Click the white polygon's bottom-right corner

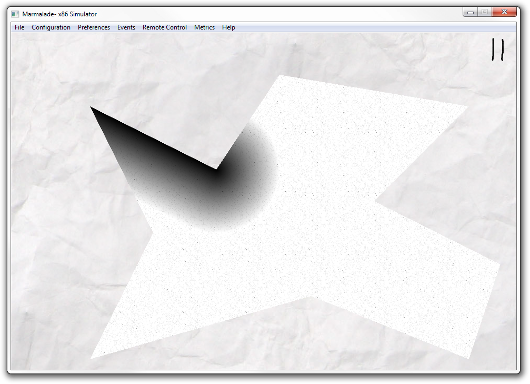coord(468,356)
